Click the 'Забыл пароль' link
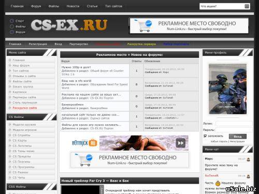 [219, 141]
